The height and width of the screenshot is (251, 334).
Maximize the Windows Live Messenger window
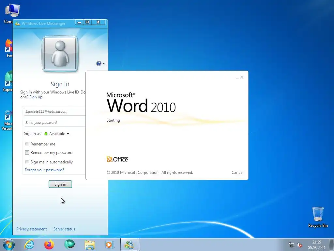[87, 22]
